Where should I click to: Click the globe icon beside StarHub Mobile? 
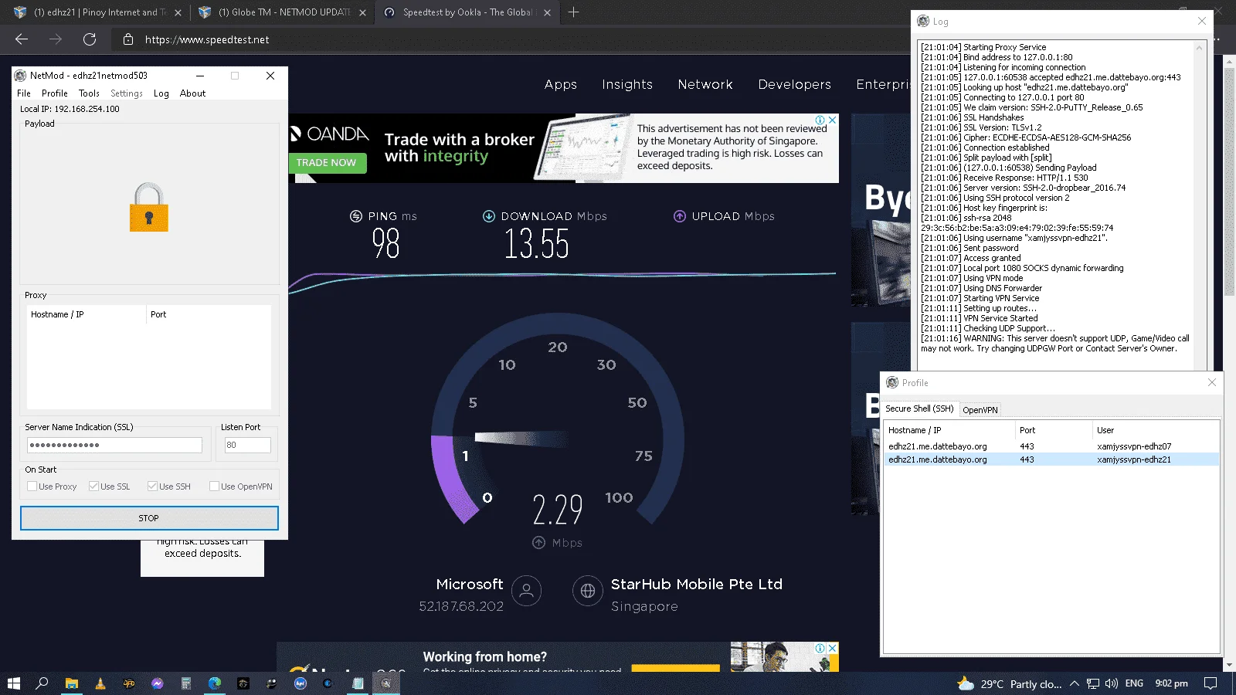pyautogui.click(x=588, y=591)
